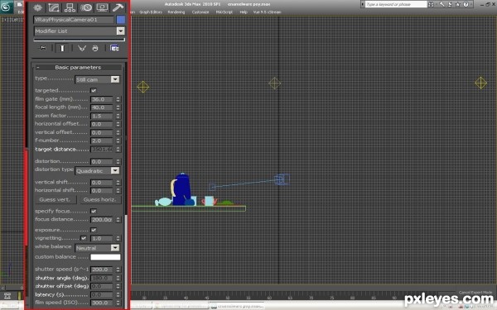Click the VRayPhysicalCamera01 name field
Screen dimensions: 497x310
pos(74,20)
